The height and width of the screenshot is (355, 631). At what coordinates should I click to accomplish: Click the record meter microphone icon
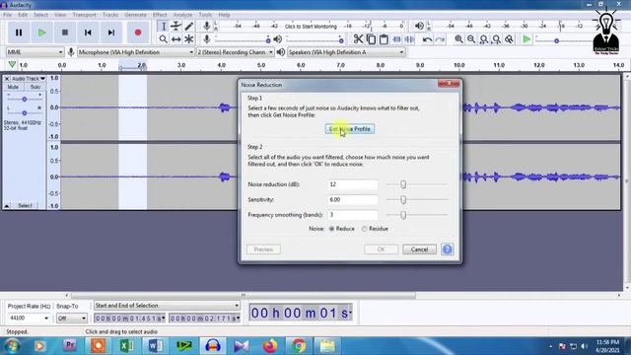pos(206,26)
